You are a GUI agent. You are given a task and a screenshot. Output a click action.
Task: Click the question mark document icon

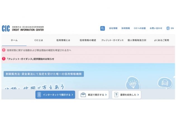point(116,95)
